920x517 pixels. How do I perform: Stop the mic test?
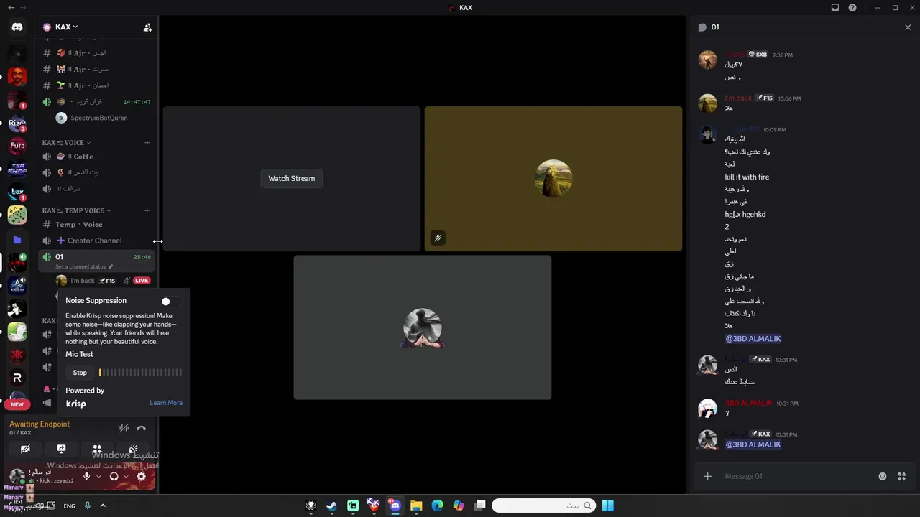(x=80, y=373)
